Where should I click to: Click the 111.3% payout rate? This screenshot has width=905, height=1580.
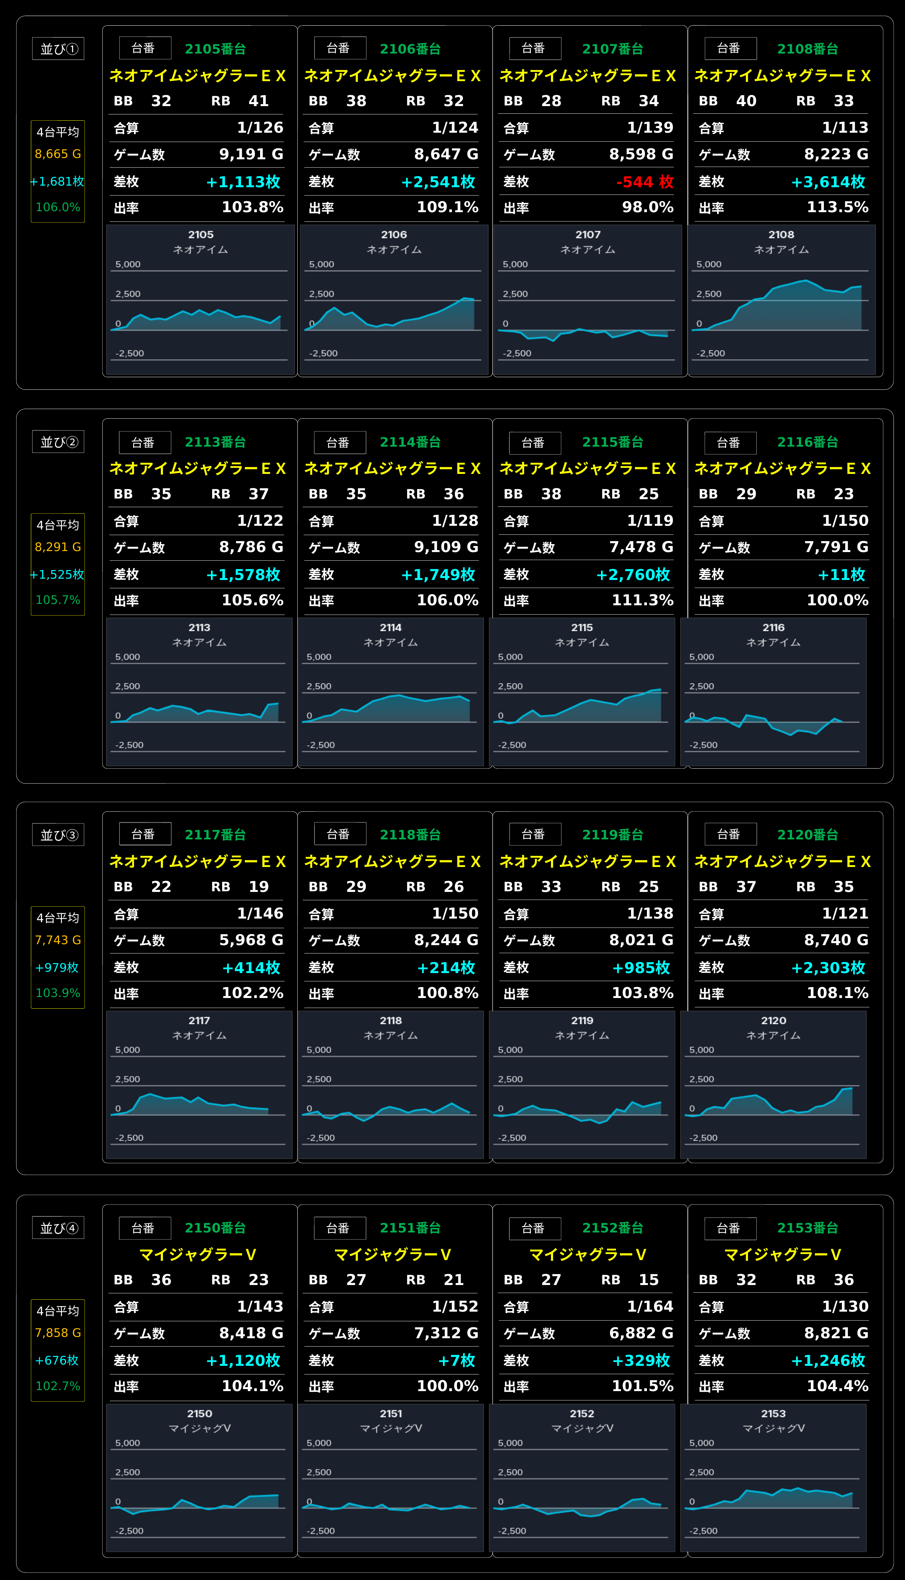(x=643, y=600)
